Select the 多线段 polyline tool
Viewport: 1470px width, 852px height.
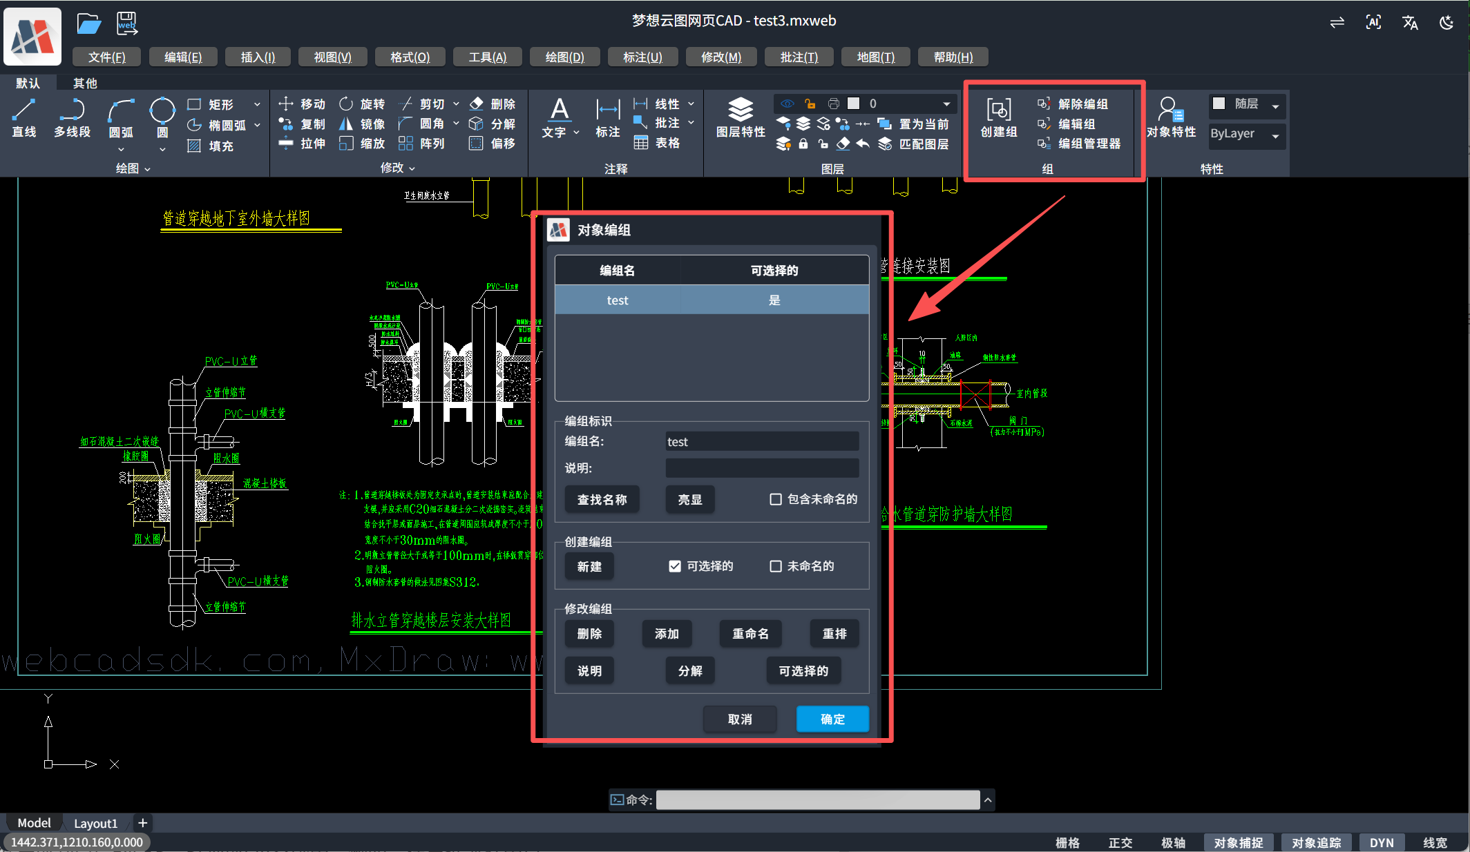tap(72, 118)
